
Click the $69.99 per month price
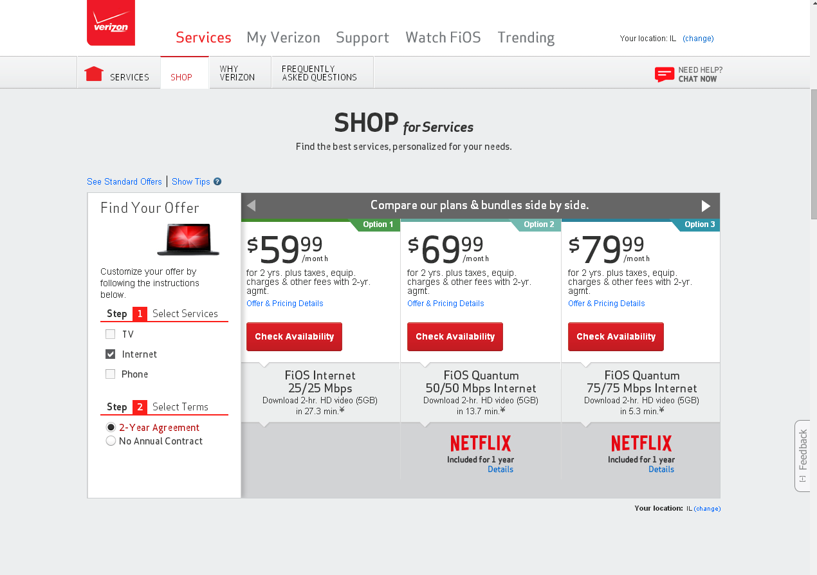tap(448, 250)
